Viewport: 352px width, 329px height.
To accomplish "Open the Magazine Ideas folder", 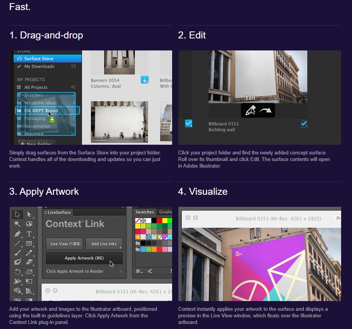I will coord(47,103).
